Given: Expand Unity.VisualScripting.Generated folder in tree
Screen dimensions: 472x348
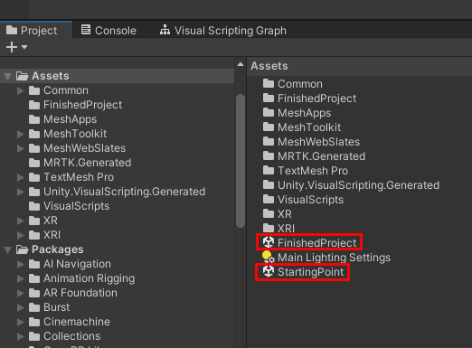Looking at the screenshot, I should (21, 192).
